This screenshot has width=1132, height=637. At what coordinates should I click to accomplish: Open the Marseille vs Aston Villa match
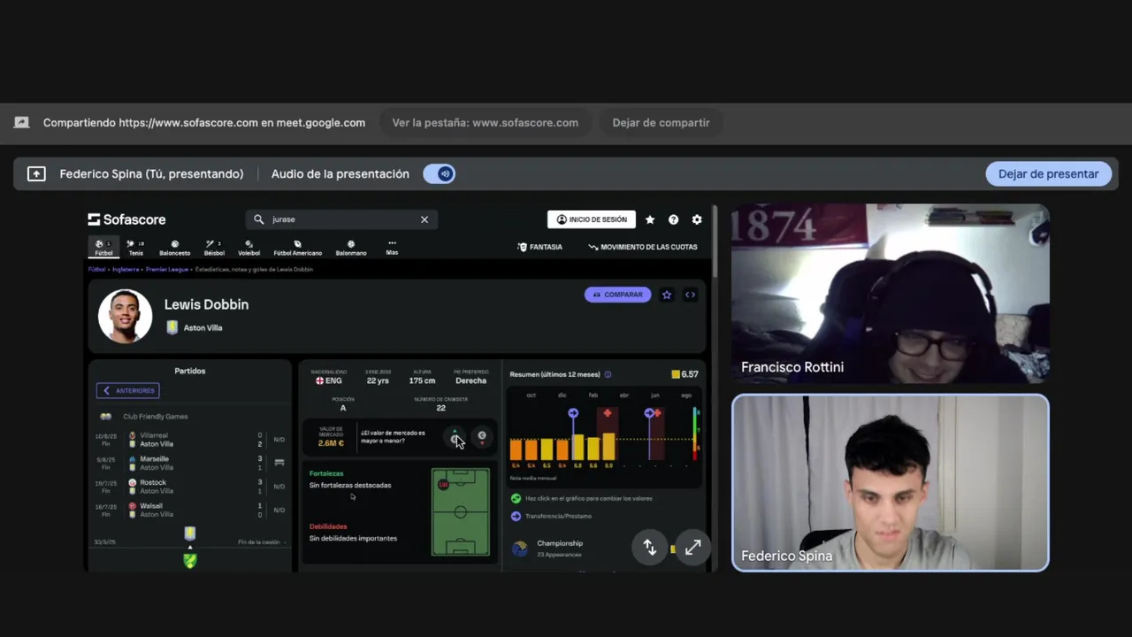click(x=190, y=463)
